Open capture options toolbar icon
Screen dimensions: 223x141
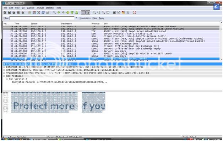click(9, 12)
